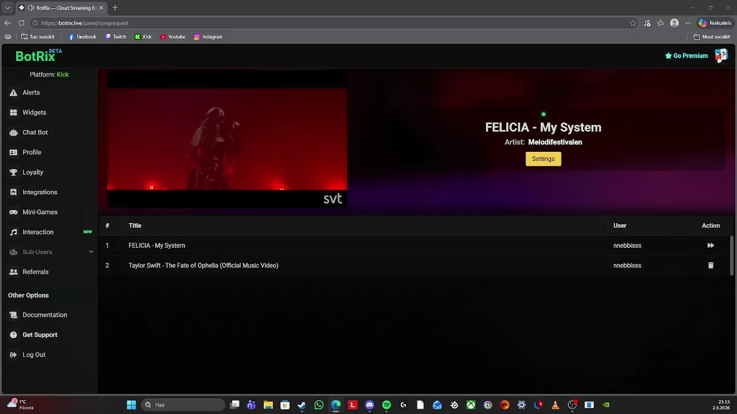Open Steam from the taskbar

pyautogui.click(x=302, y=405)
